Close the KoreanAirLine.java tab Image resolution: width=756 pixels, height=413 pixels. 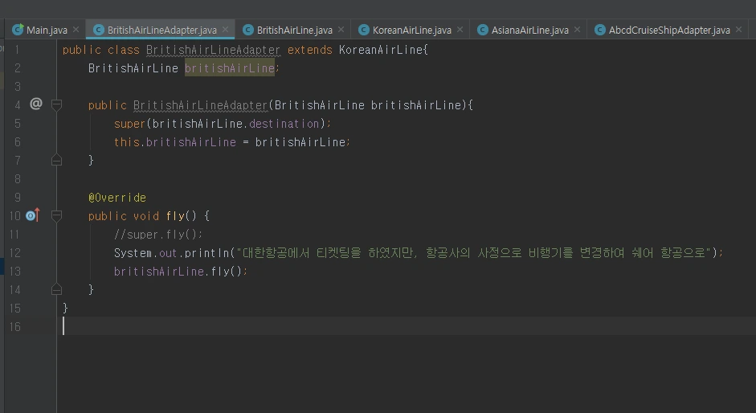(460, 30)
